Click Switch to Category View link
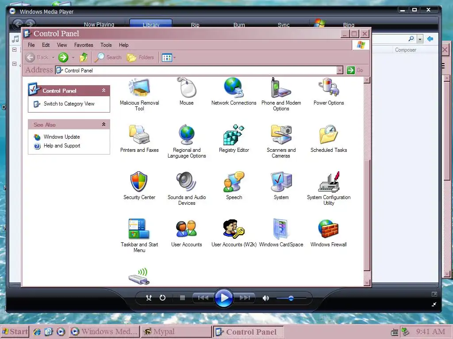This screenshot has width=453, height=339. 69,104
